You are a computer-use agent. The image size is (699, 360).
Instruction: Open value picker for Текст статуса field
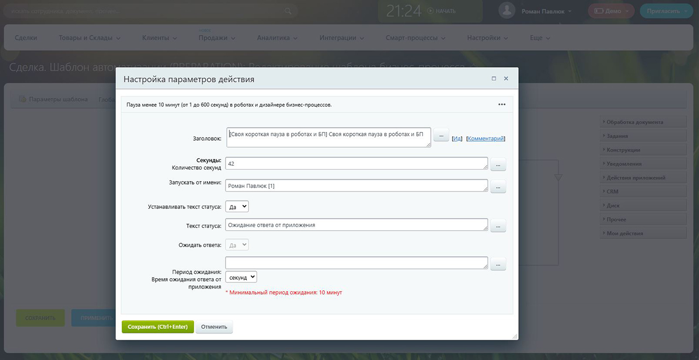click(498, 226)
